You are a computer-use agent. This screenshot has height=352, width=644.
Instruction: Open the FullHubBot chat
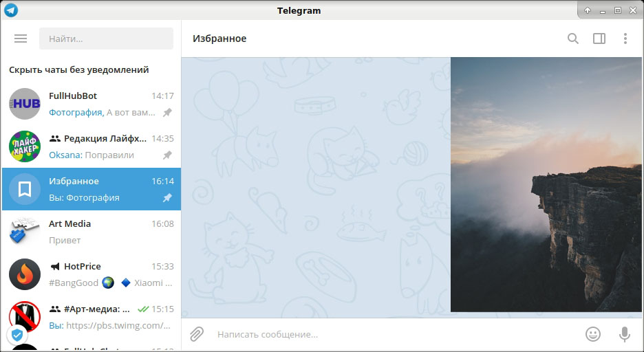[x=92, y=104]
